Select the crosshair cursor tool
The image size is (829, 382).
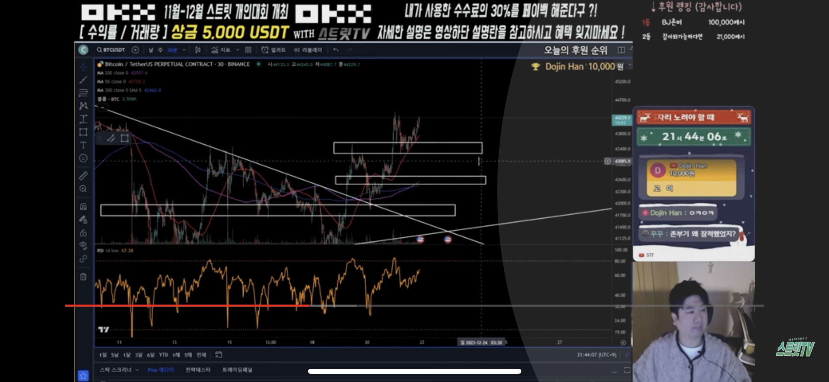[x=83, y=67]
